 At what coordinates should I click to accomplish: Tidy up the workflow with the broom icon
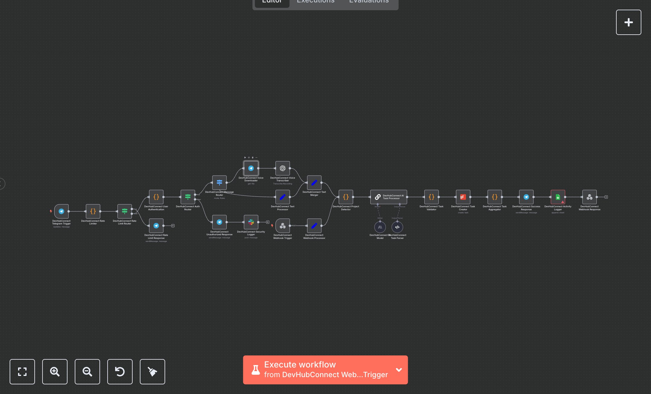[152, 372]
